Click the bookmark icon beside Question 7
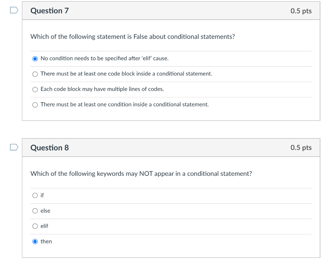The height and width of the screenshot is (270, 330). 13,10
